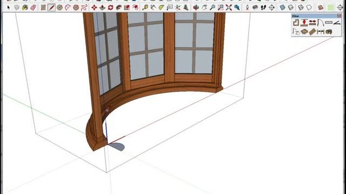Activate the Move tool with red arrows

click(94, 8)
